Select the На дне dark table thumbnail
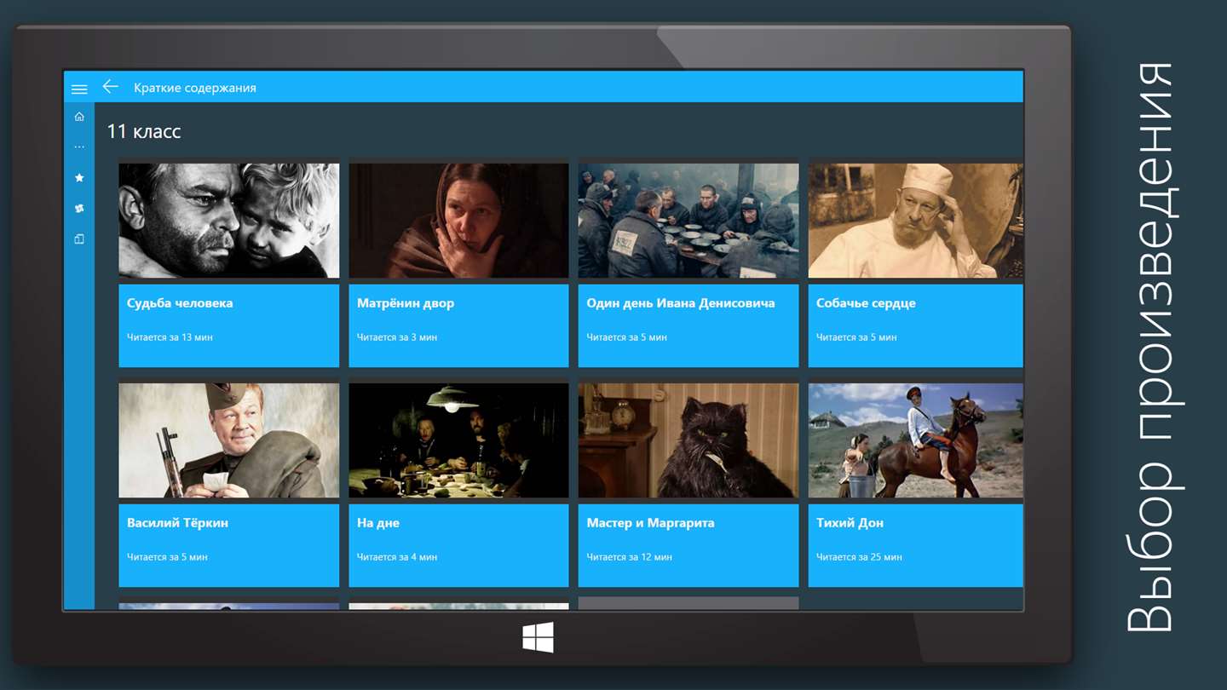1227x690 pixels. click(x=458, y=440)
